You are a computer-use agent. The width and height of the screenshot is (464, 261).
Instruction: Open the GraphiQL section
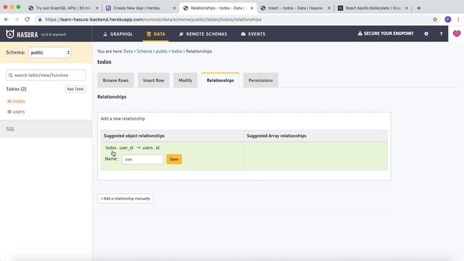click(x=117, y=34)
